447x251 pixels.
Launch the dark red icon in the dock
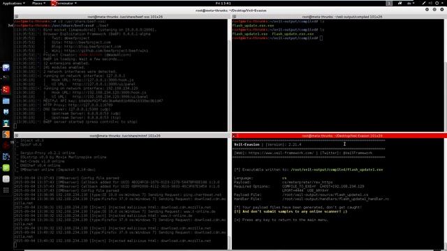6,146
